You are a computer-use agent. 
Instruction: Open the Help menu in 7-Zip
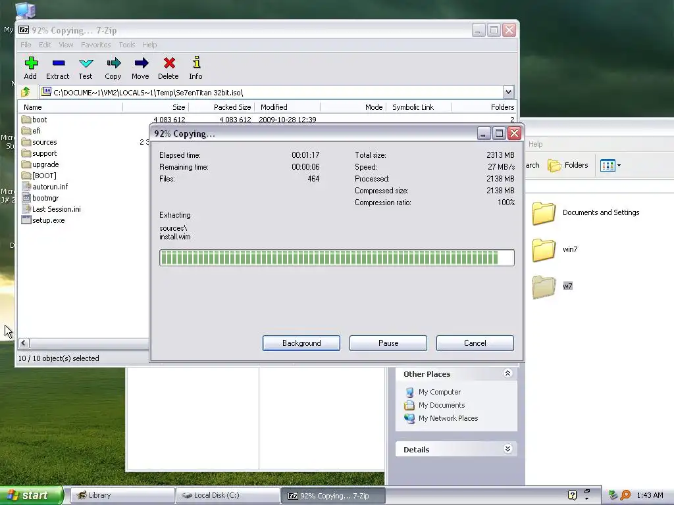(x=149, y=45)
